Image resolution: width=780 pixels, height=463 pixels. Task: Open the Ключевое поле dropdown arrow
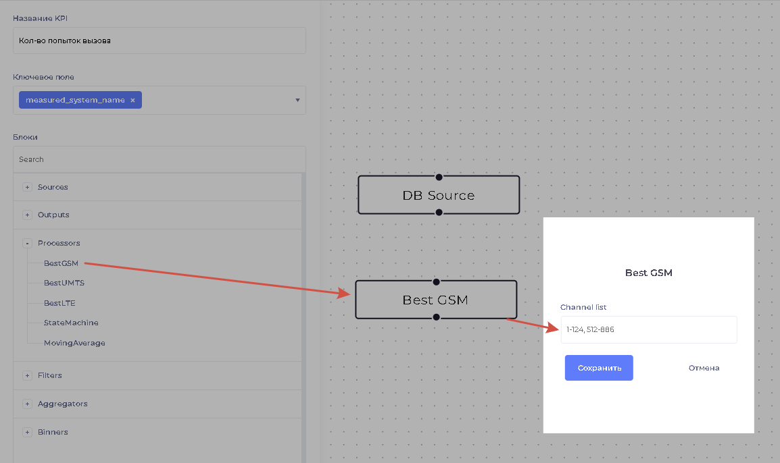[297, 101]
